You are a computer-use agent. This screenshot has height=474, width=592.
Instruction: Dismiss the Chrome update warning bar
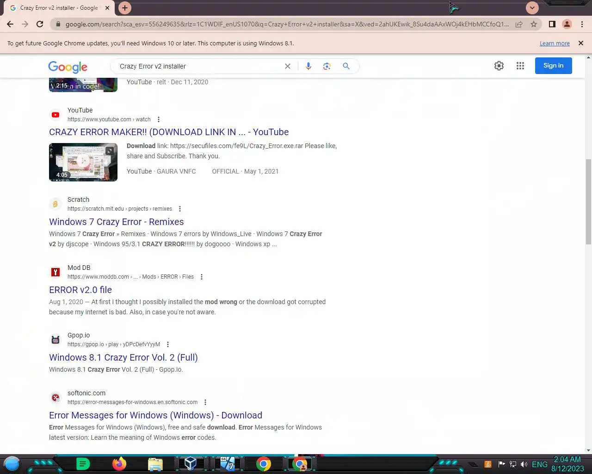pyautogui.click(x=581, y=43)
